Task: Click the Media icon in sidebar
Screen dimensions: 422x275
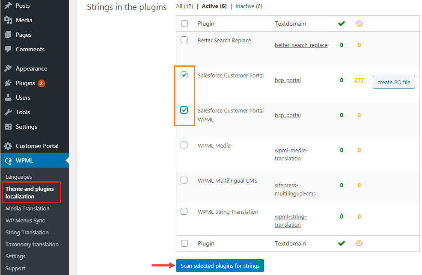Action: [x=8, y=20]
